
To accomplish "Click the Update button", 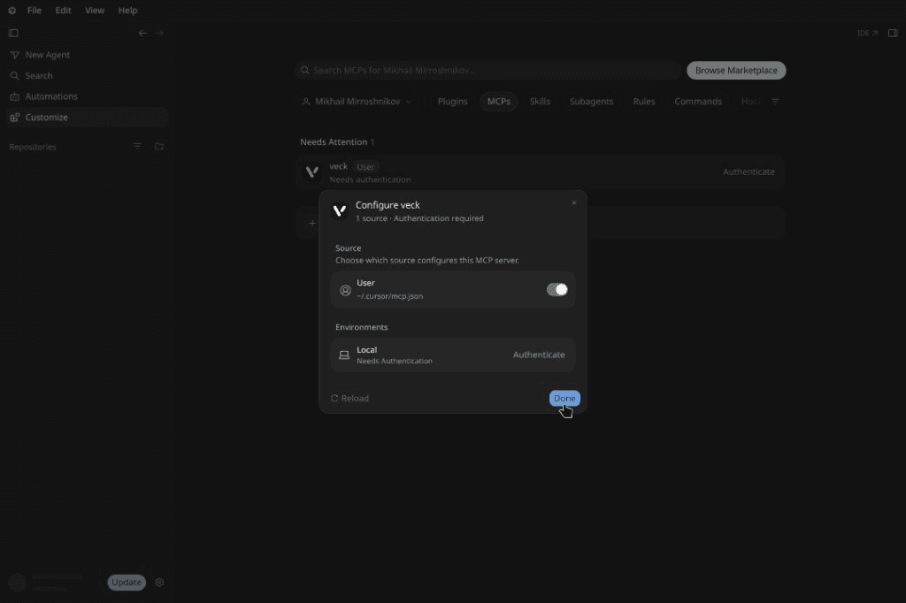I will pyautogui.click(x=127, y=582).
